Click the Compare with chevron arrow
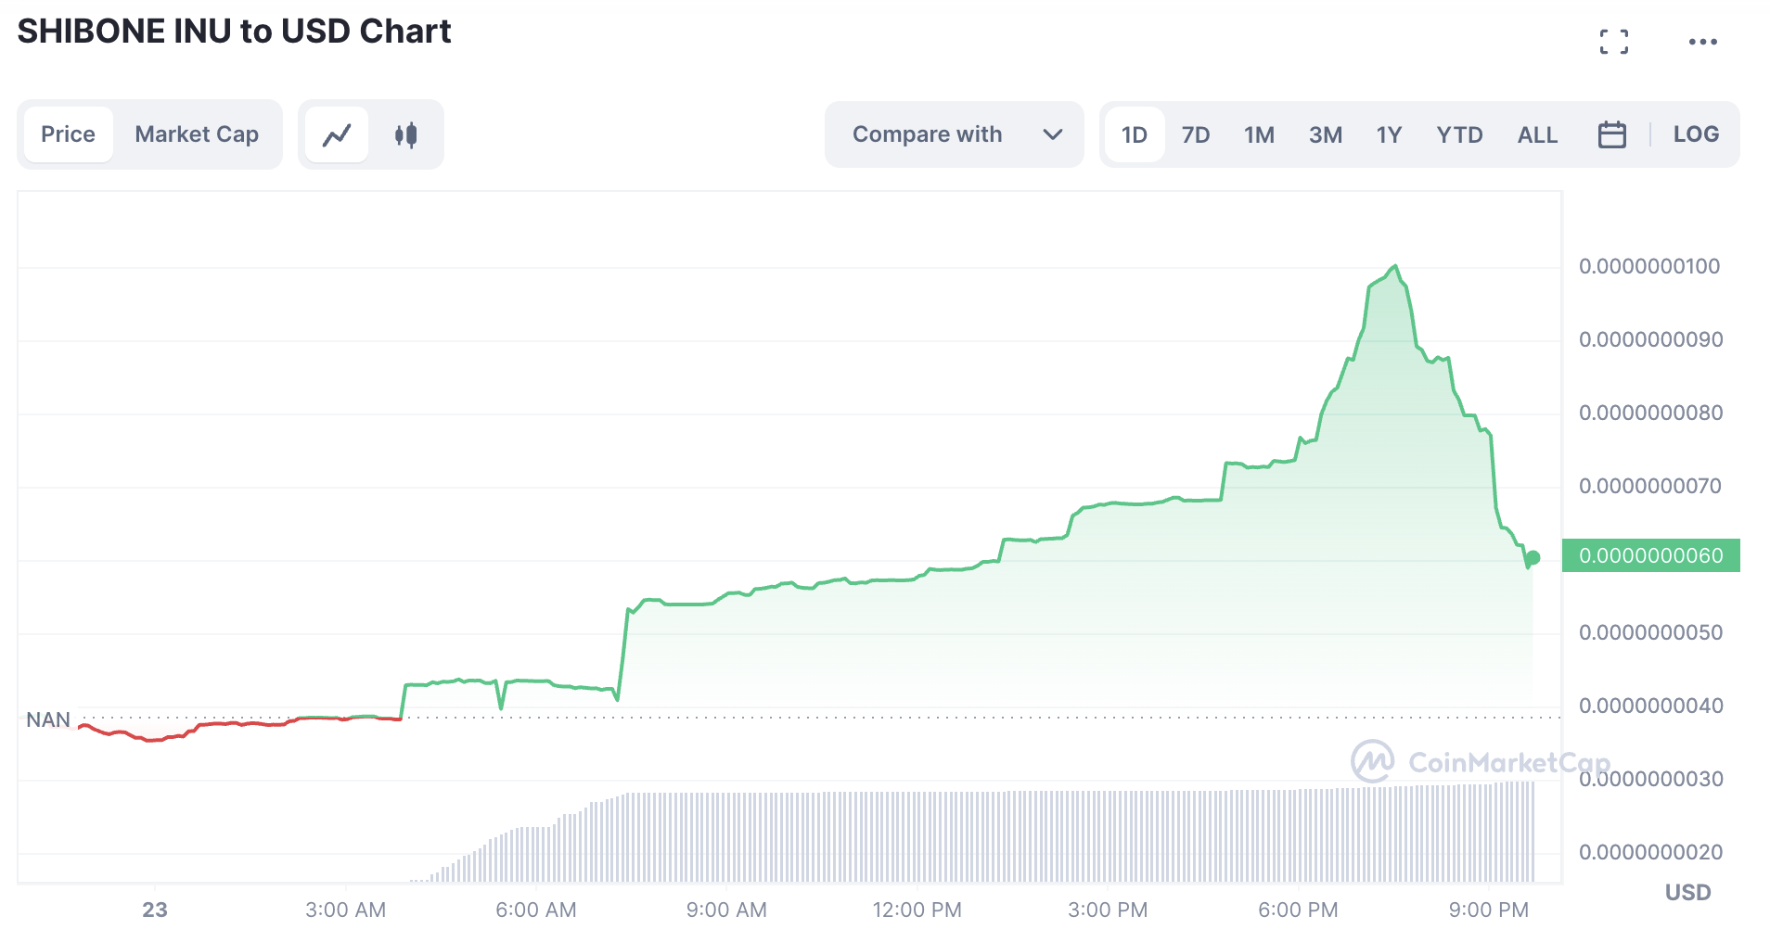 [1052, 135]
